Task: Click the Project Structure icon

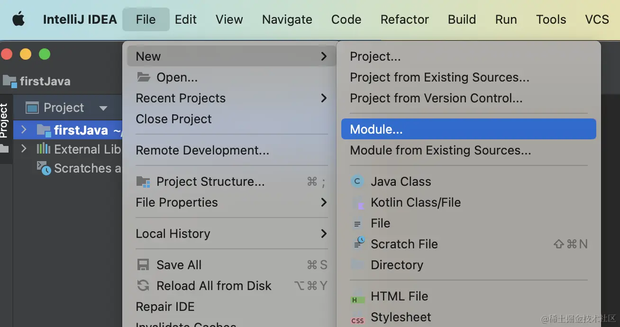Action: pos(143,182)
